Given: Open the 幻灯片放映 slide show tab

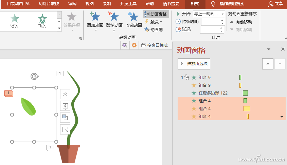Looking at the screenshot, I should click(49, 4).
